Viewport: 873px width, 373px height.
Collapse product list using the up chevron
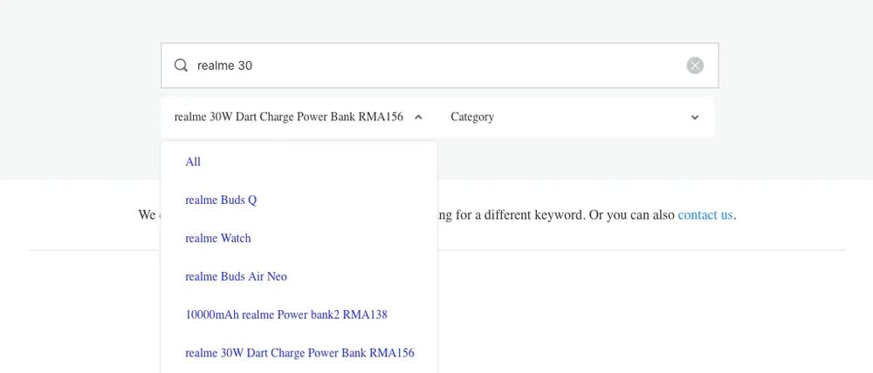tap(418, 117)
